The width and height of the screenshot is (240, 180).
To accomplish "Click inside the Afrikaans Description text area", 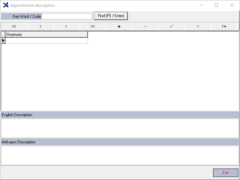I will pyautogui.click(x=120, y=155).
